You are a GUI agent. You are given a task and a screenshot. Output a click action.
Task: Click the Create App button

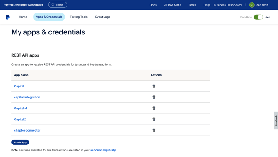20,142
